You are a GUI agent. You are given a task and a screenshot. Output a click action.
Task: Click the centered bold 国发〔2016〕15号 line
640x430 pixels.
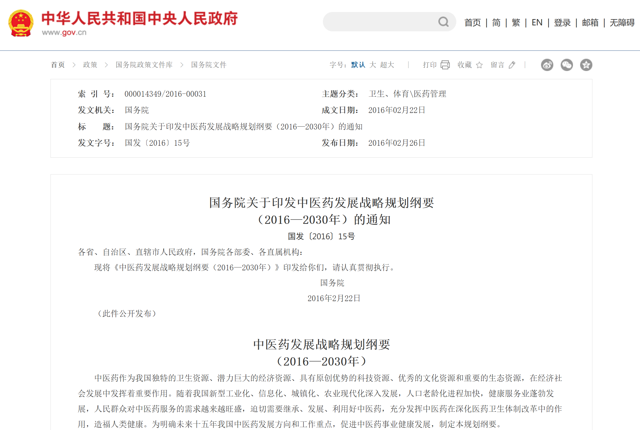click(x=321, y=236)
